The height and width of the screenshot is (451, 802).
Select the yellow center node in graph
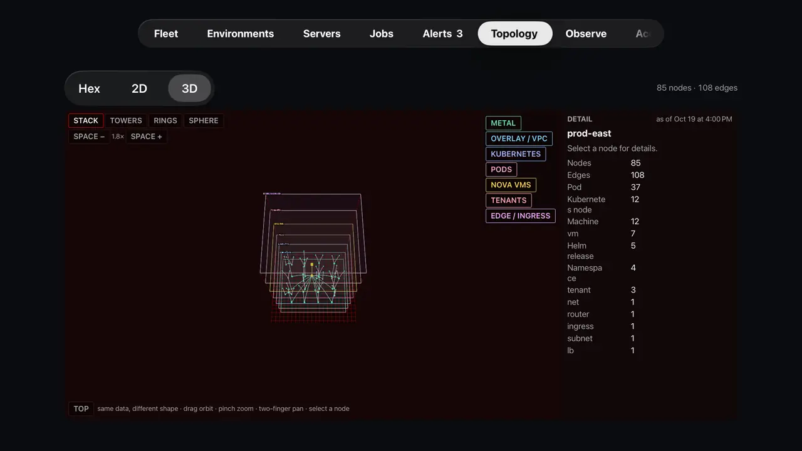[x=312, y=265]
